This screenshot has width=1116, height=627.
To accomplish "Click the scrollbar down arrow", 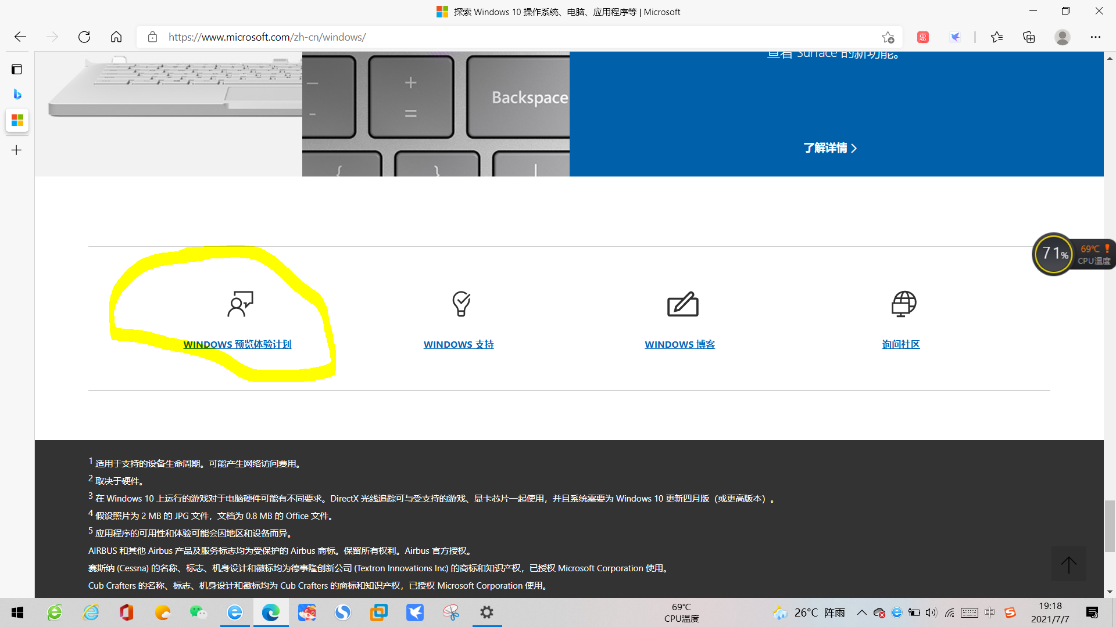I will [x=1110, y=592].
